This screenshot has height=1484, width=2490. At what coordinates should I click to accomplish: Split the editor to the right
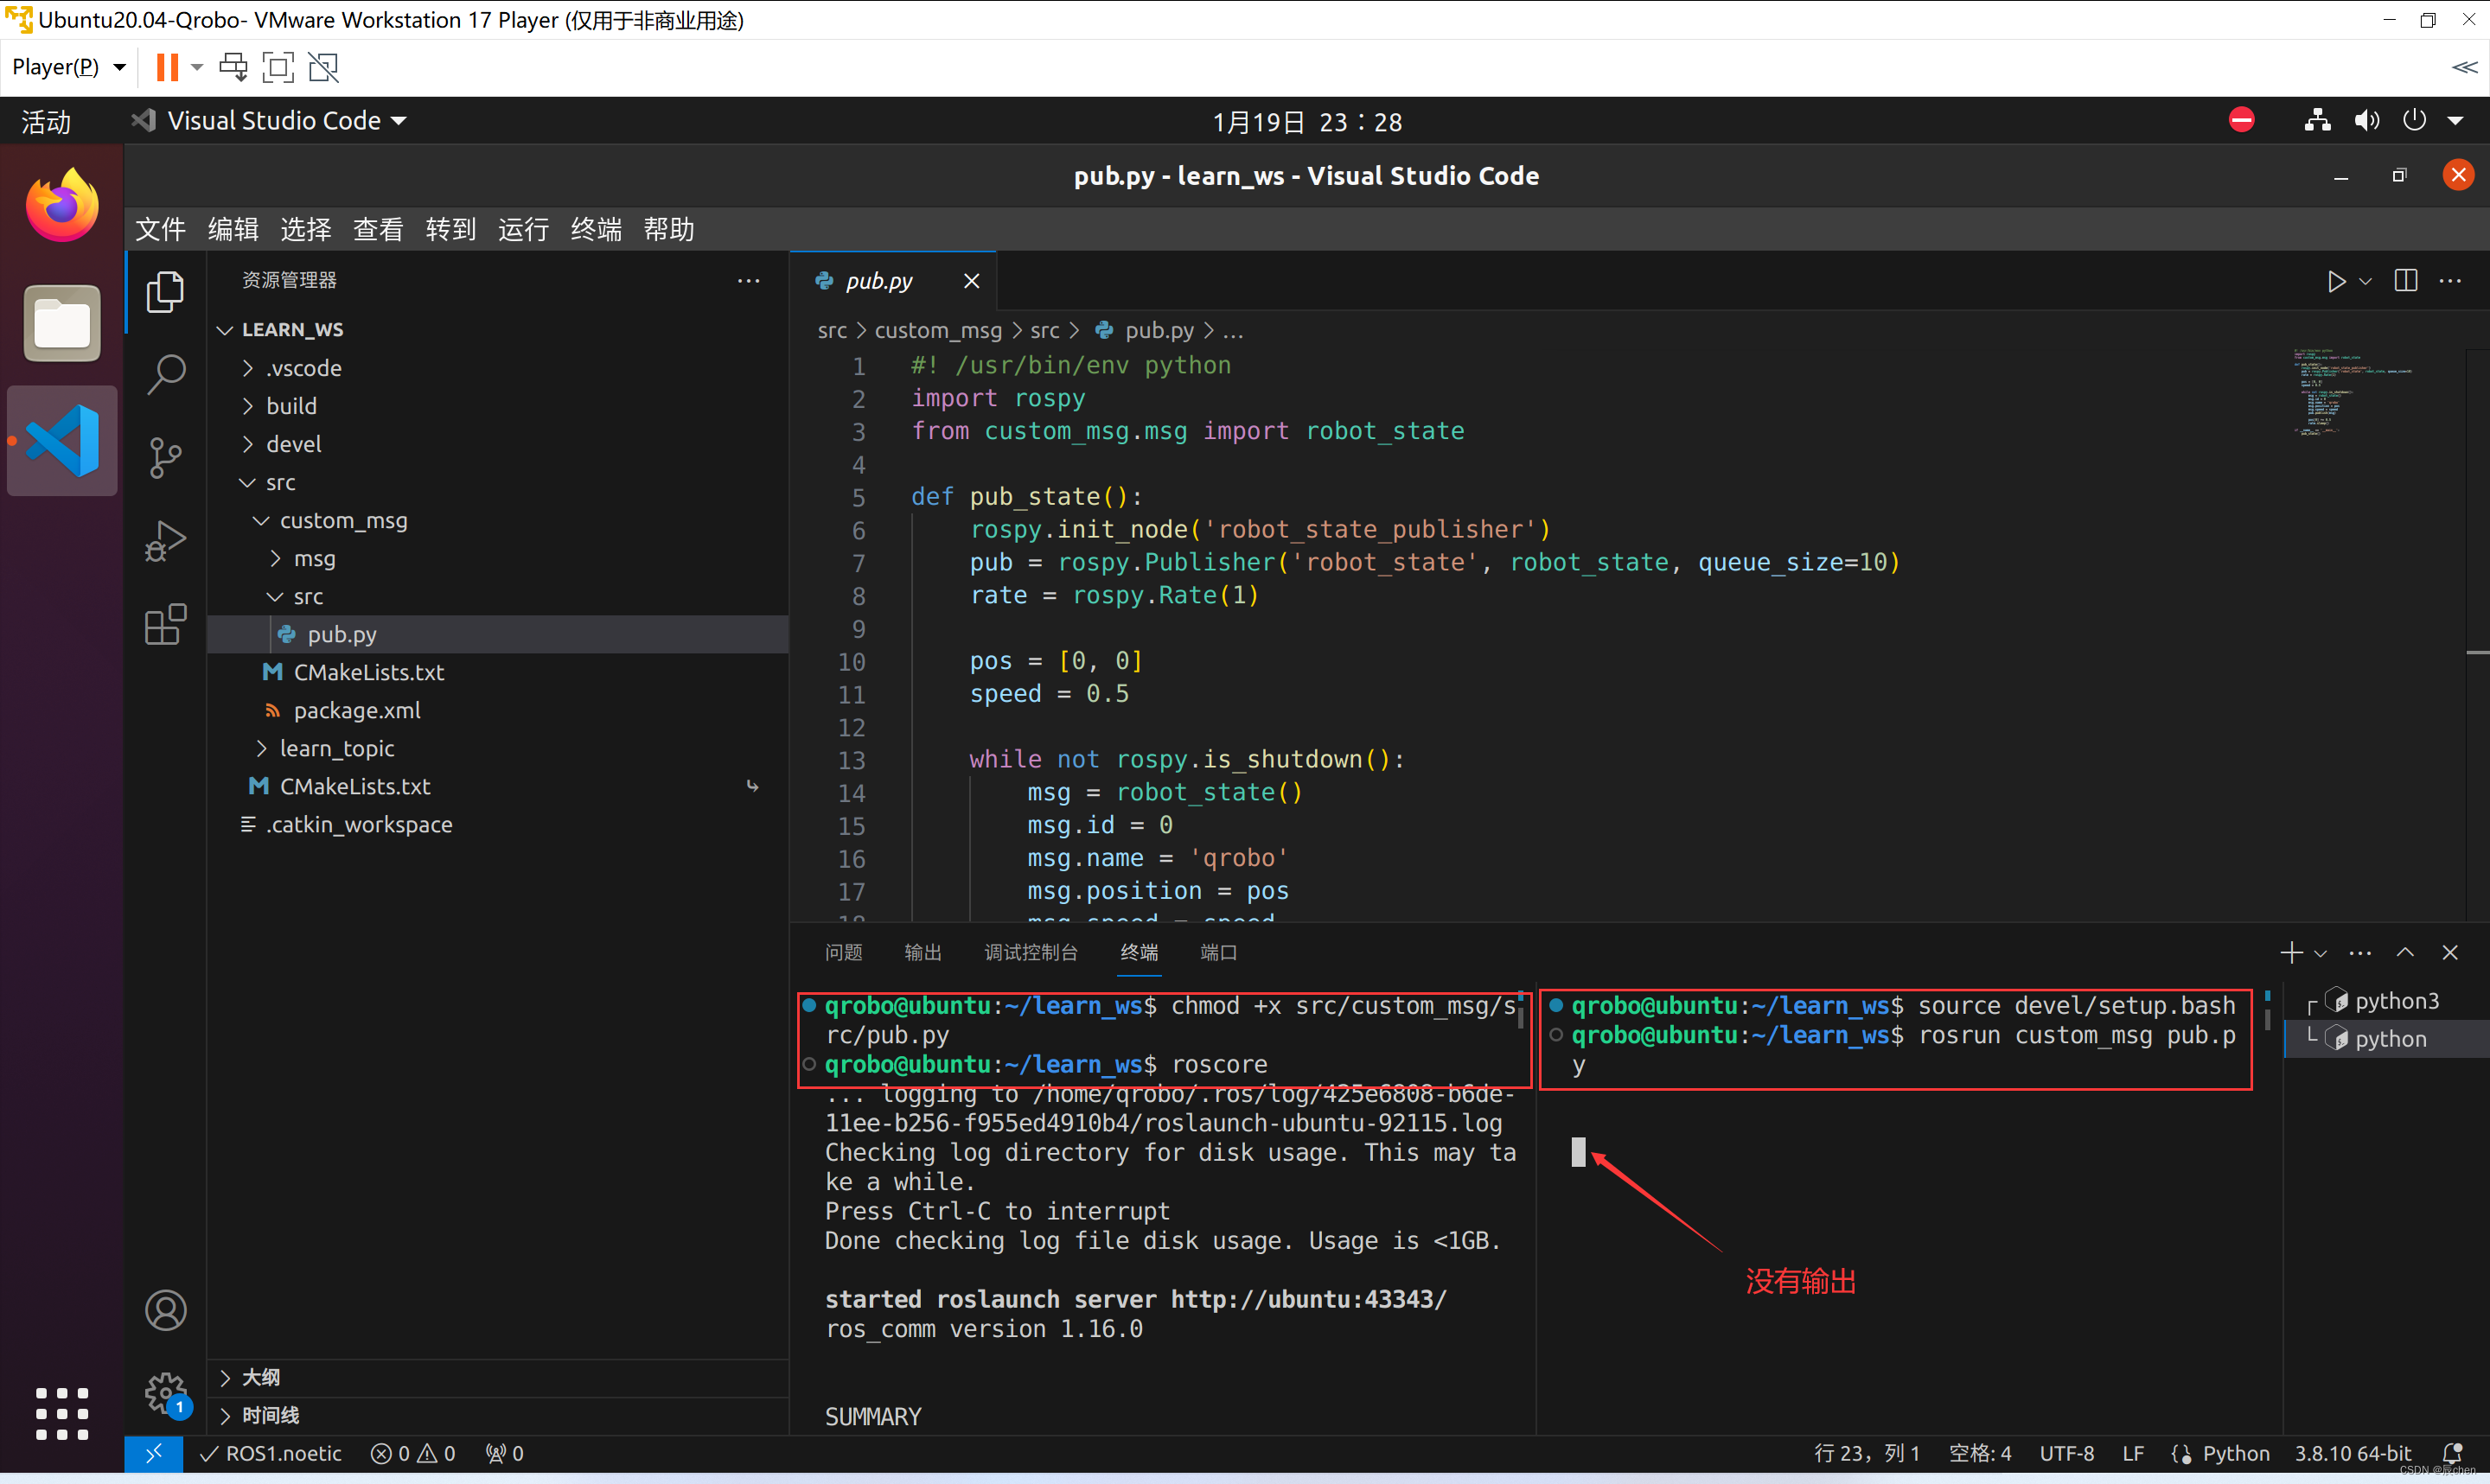2406,281
